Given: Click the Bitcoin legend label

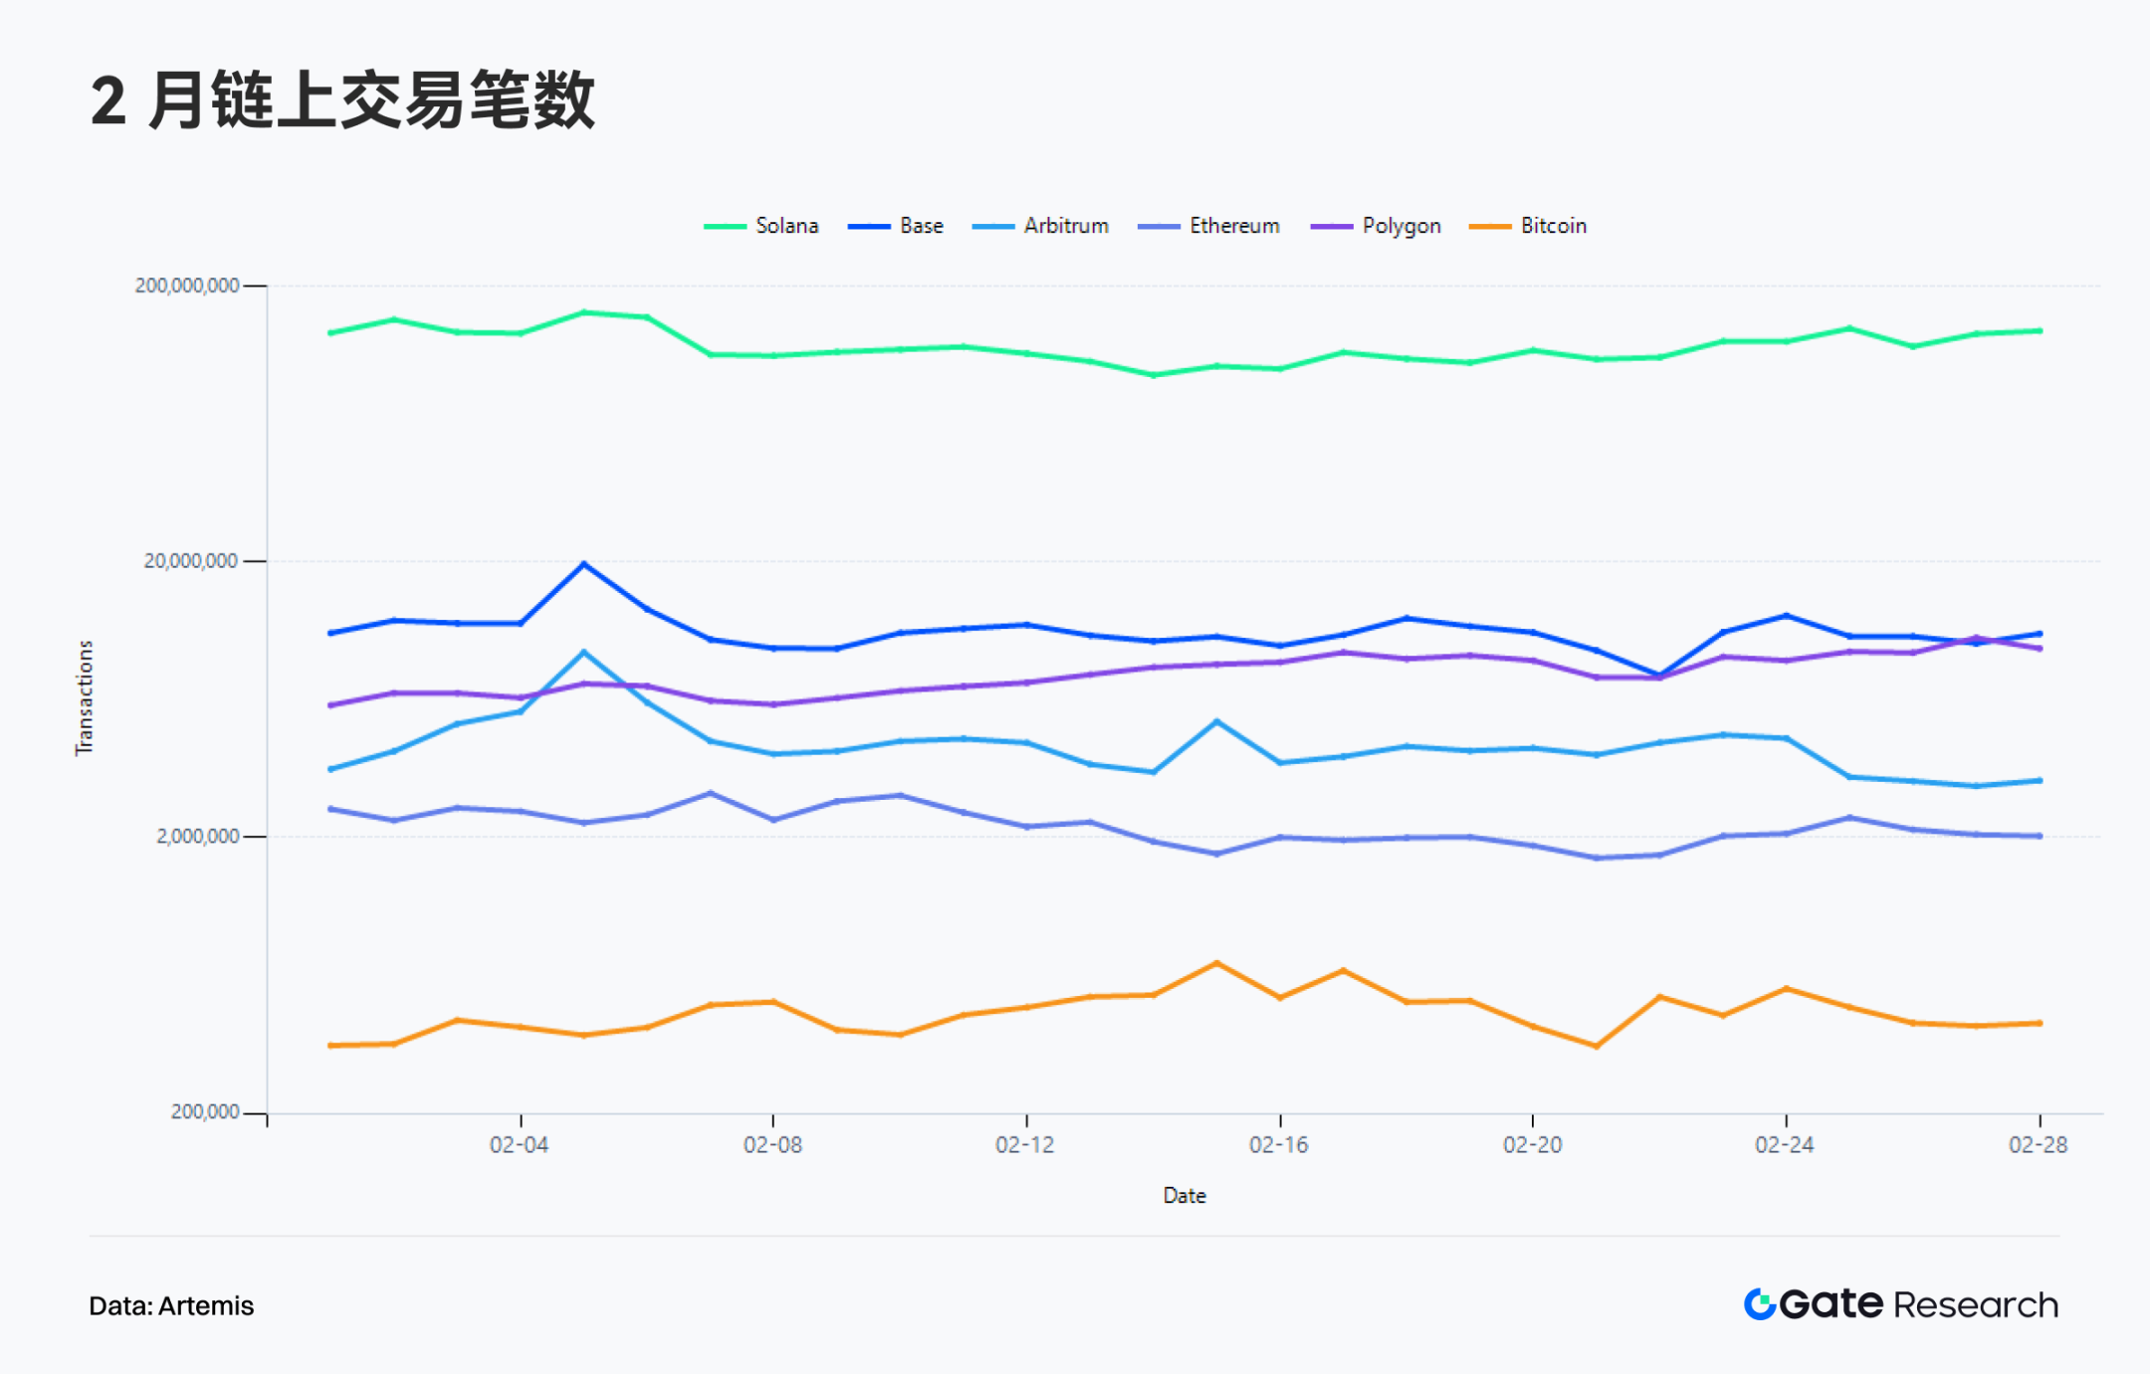Looking at the screenshot, I should (x=1553, y=226).
